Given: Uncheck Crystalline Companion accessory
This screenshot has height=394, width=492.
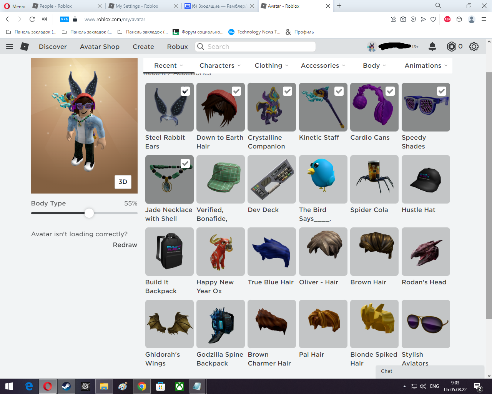Looking at the screenshot, I should tap(288, 91).
